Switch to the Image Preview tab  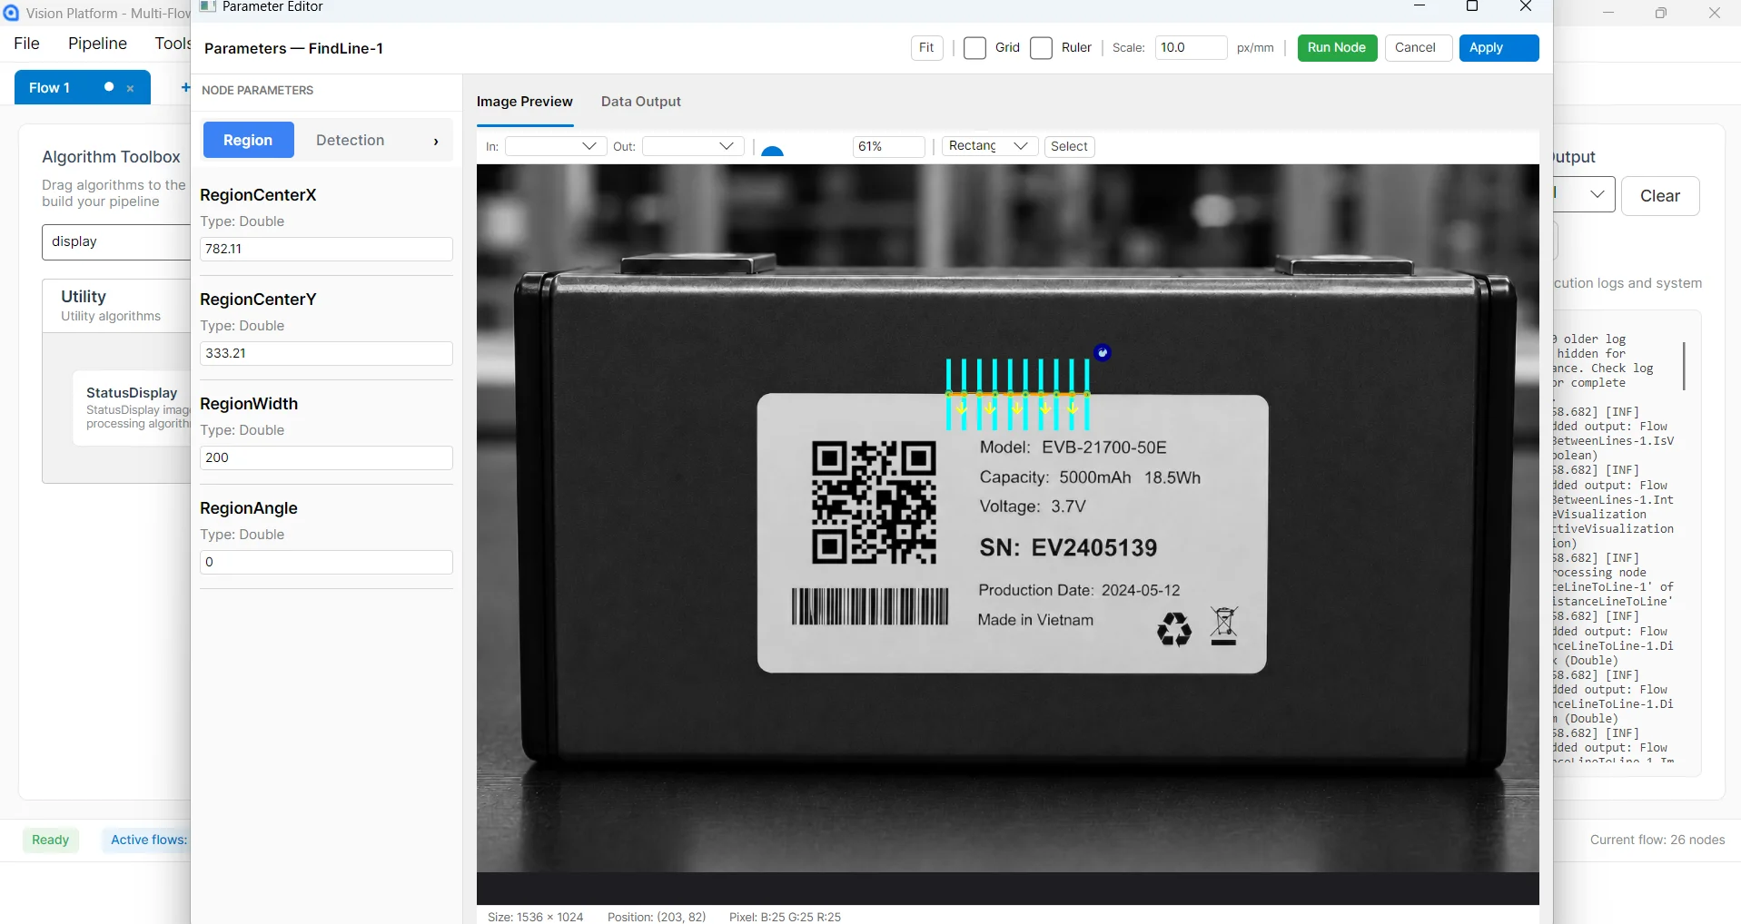pyautogui.click(x=525, y=102)
